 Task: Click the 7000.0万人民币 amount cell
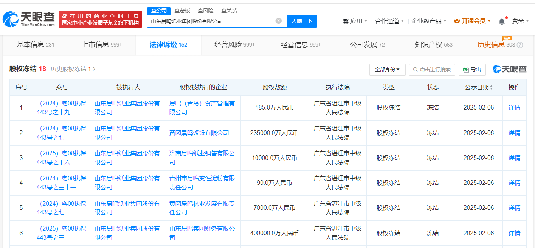274,208
